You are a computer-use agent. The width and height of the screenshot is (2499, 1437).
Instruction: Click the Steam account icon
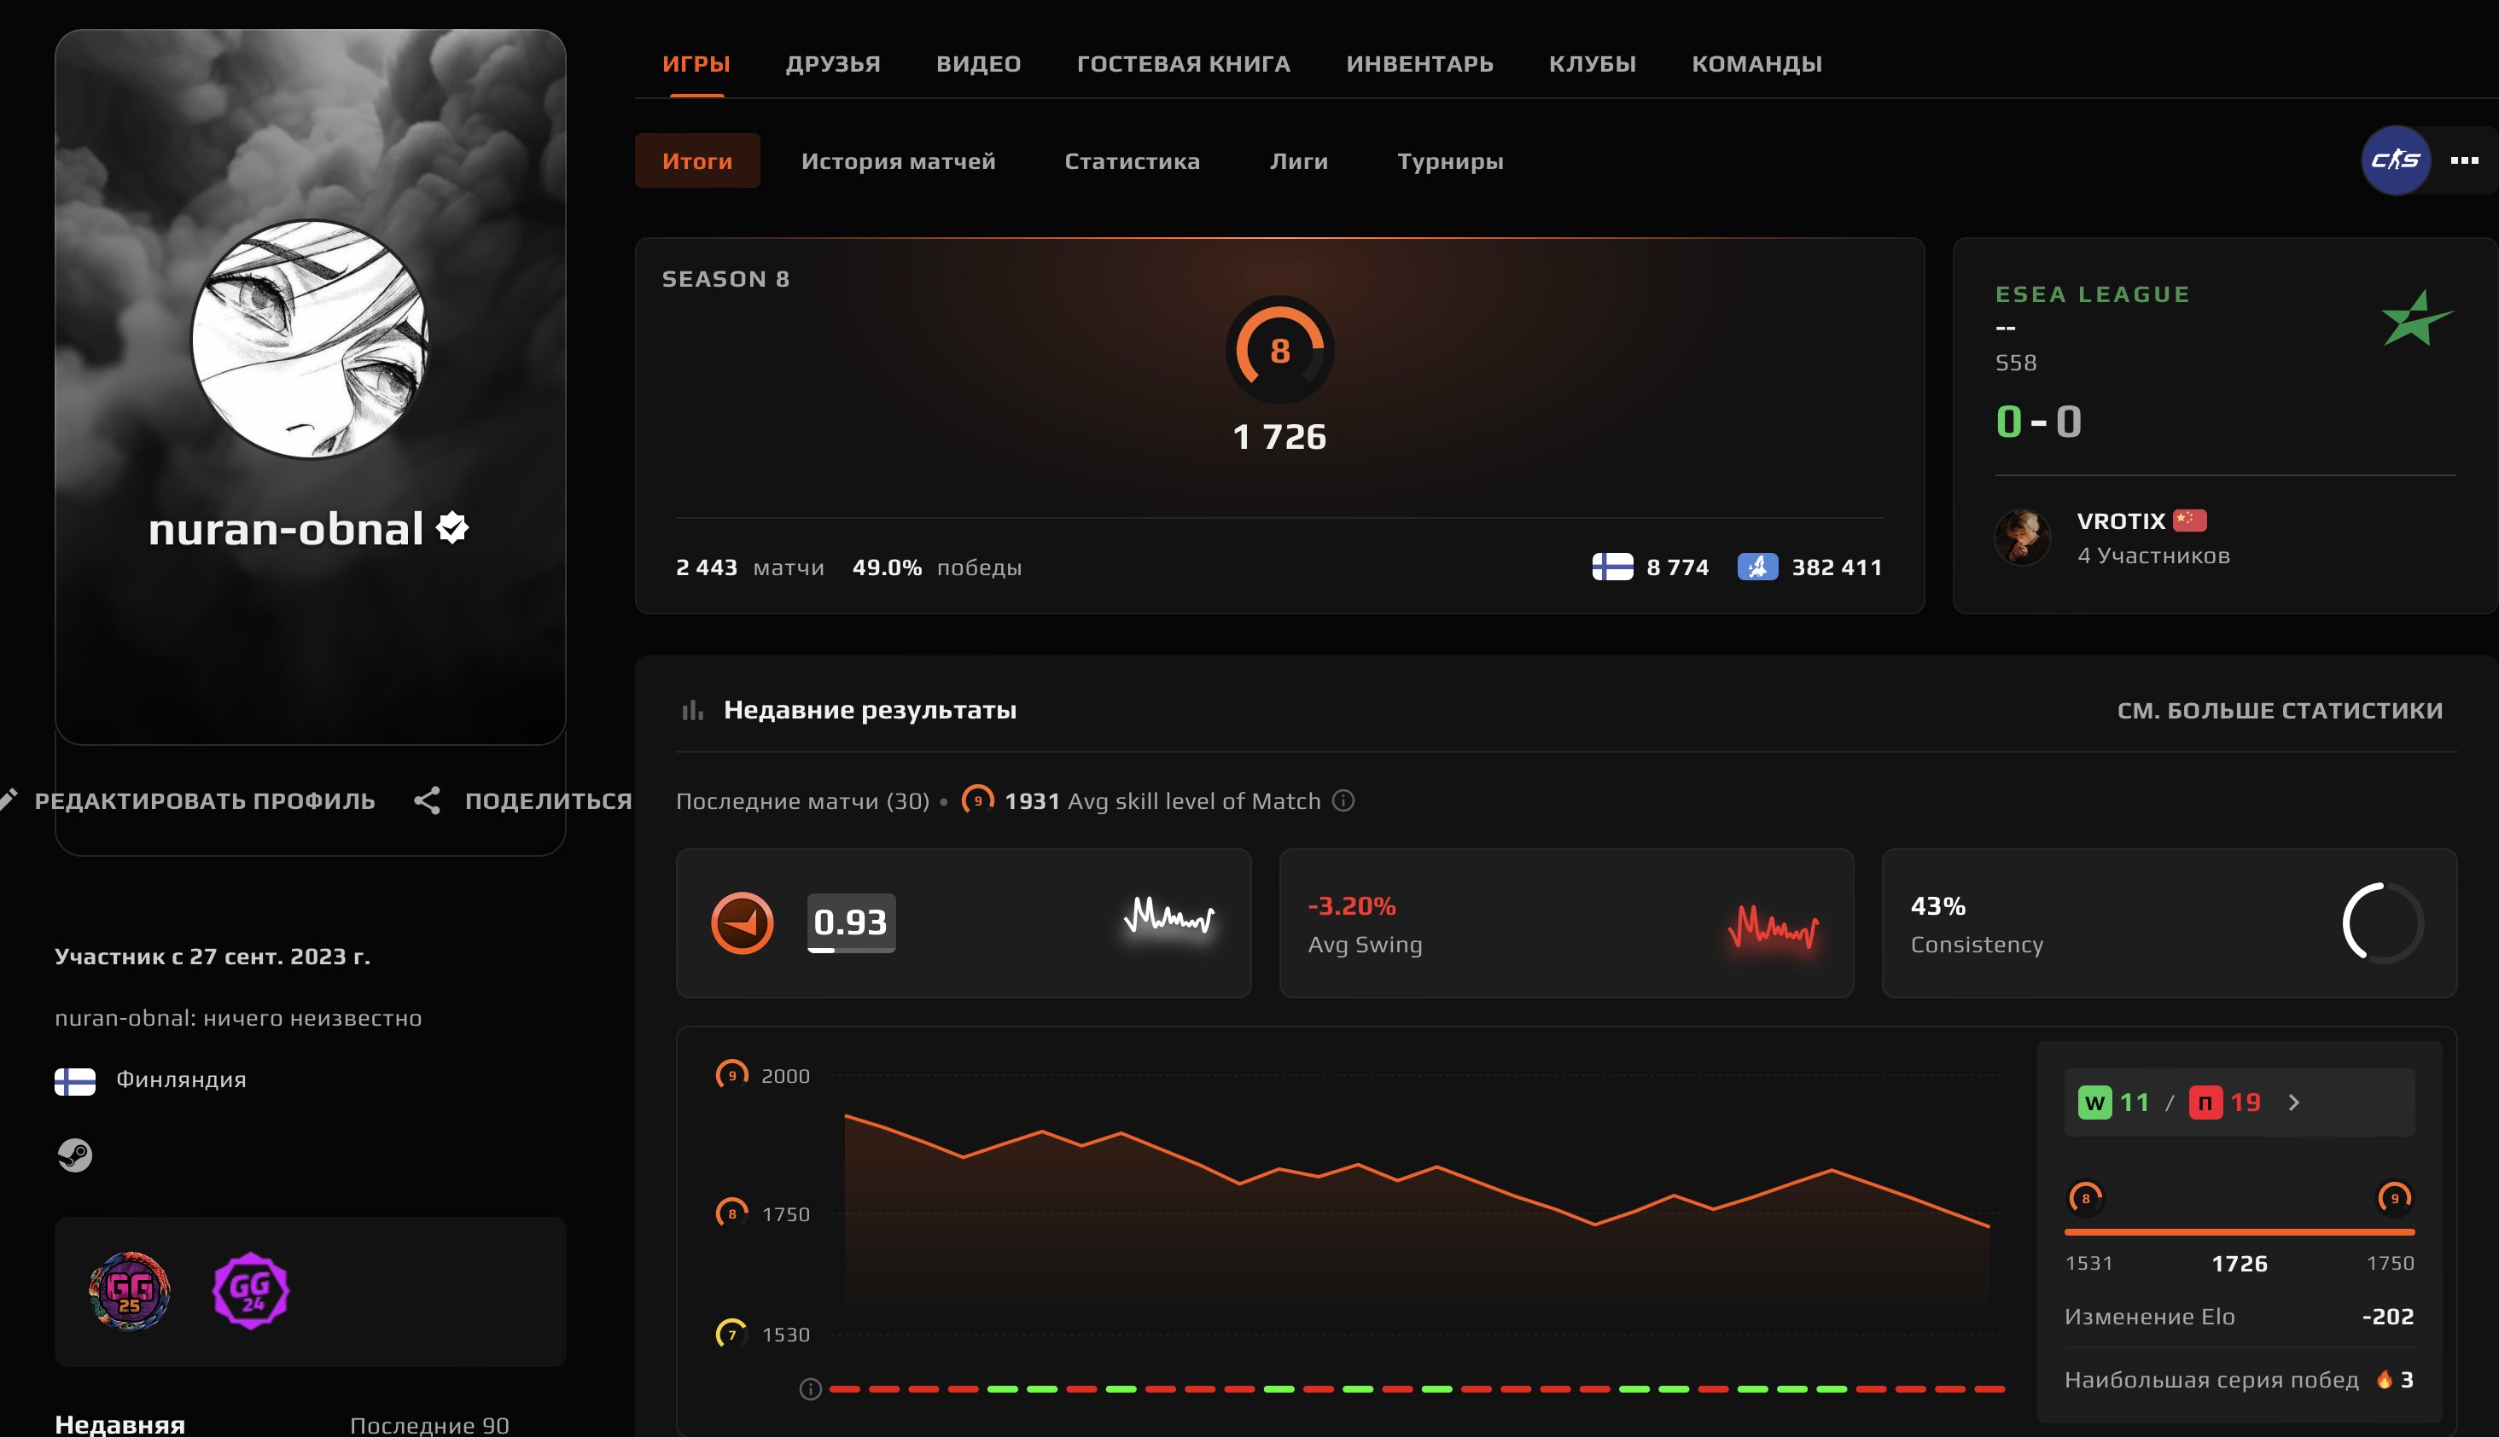coord(75,1154)
